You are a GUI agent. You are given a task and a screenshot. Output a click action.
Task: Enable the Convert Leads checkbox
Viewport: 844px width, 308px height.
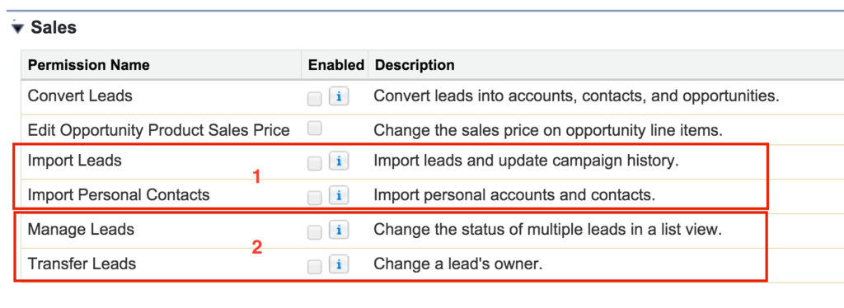pos(314,98)
